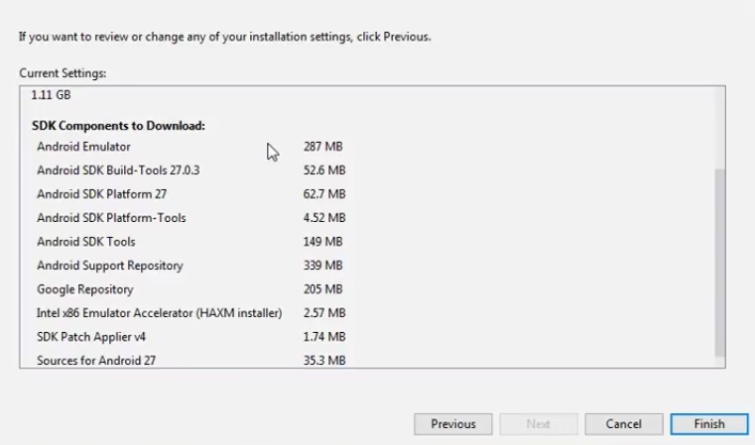Select the Android SDK Platform-Tools row
Viewport: 755px width, 445px height.
point(111,218)
